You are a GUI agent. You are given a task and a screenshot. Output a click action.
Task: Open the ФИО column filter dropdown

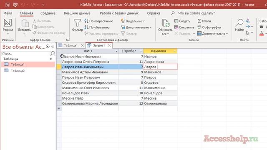coord(116,51)
